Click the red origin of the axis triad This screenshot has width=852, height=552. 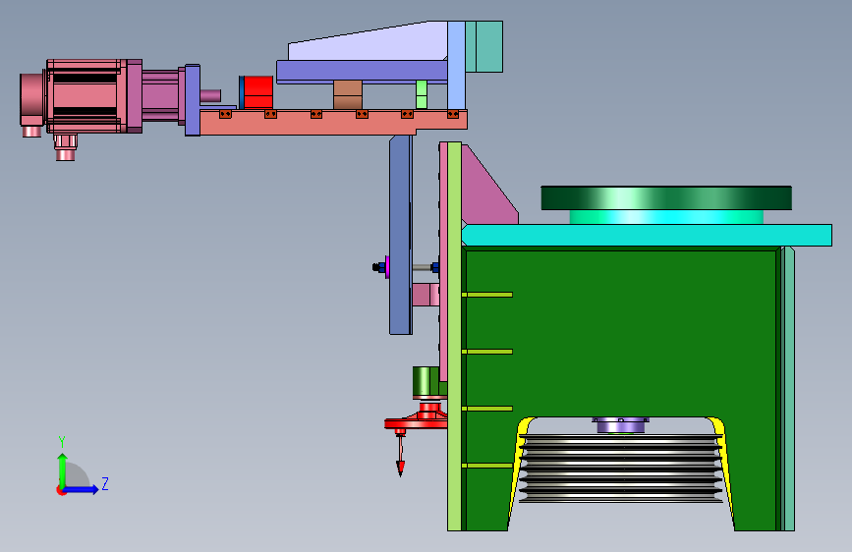coord(61,490)
